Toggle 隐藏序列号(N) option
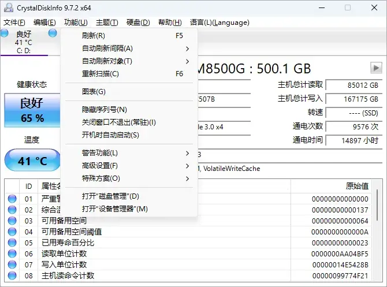 click(x=129, y=110)
